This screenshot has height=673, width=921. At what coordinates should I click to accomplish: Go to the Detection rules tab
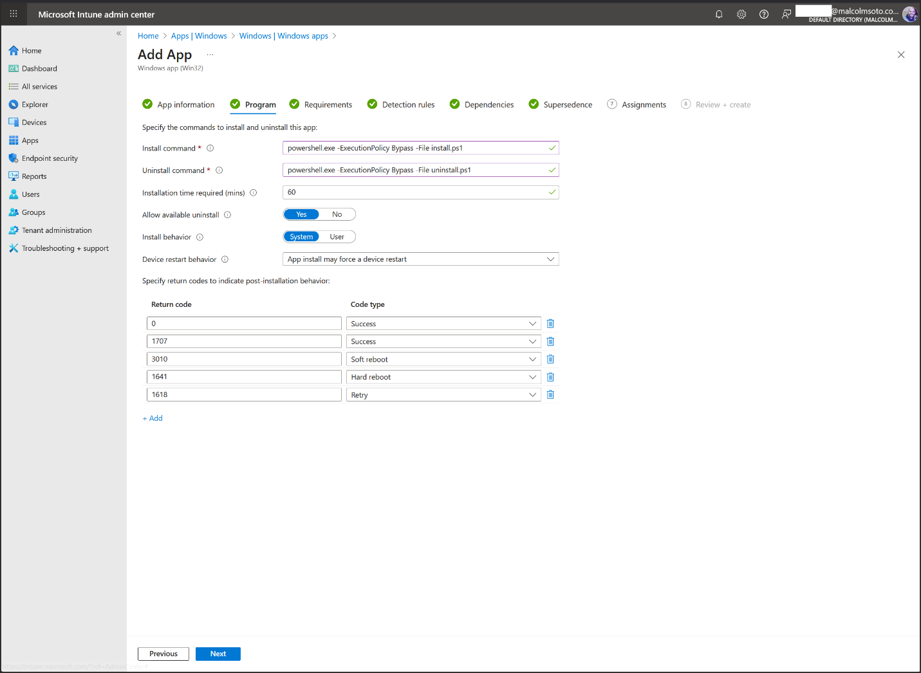[x=407, y=105]
